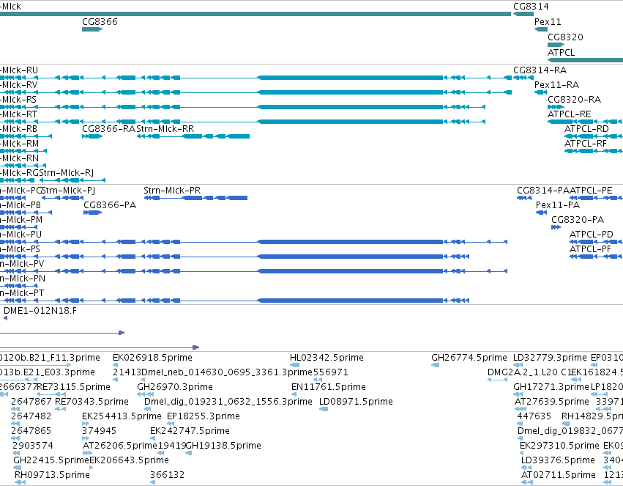
Task: Select the ATPCL-RD transcript label
Action: (586, 129)
